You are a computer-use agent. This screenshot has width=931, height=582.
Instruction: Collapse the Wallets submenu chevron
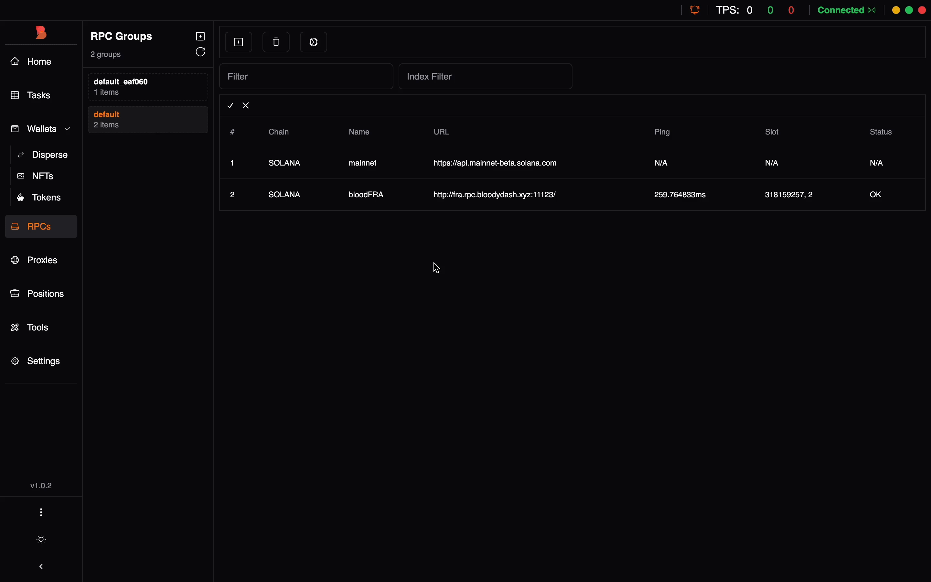[68, 129]
